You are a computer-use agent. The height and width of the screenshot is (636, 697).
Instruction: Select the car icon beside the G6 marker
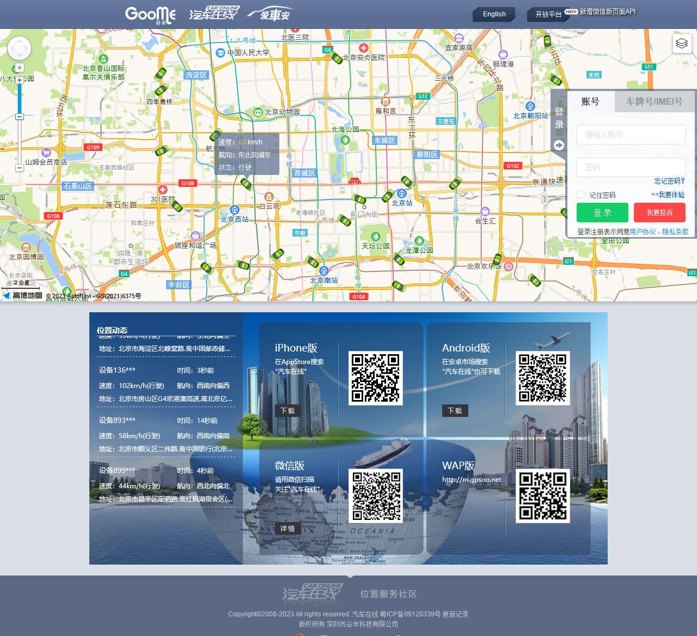point(337,58)
